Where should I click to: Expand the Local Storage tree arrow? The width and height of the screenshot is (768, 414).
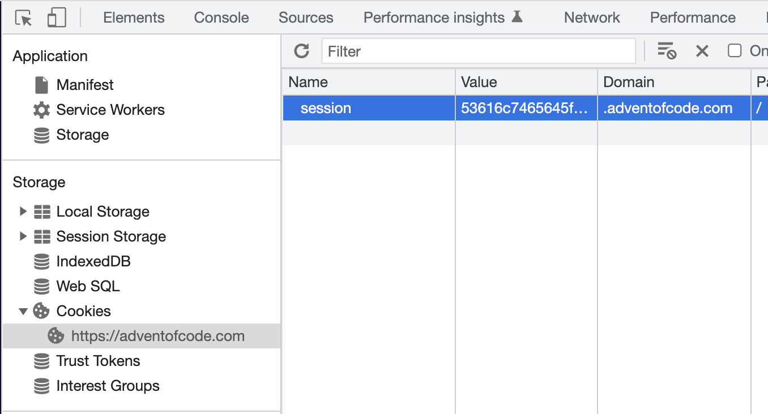point(23,212)
